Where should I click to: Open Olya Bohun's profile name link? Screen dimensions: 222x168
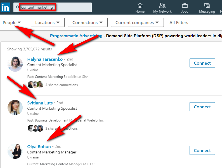39,147
